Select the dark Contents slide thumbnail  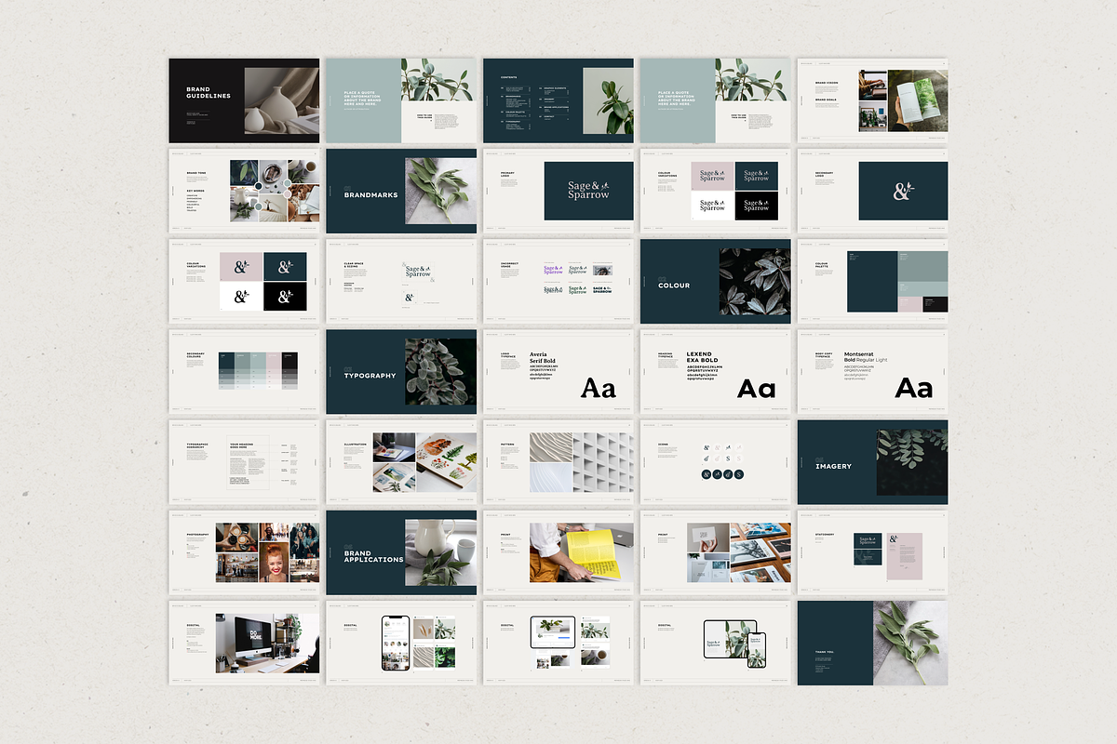558,100
